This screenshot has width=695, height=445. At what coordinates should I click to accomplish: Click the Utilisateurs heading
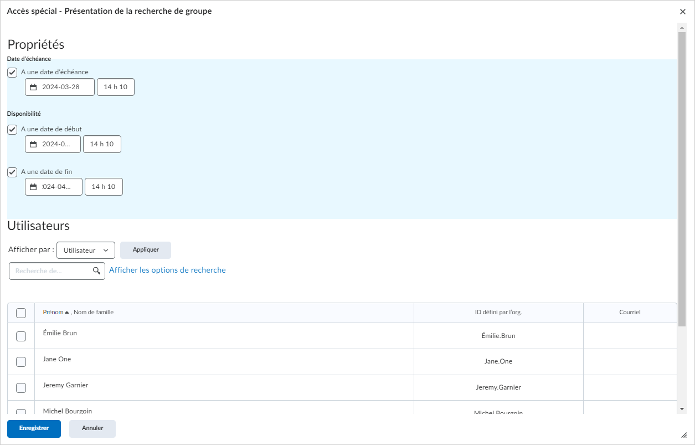38,226
